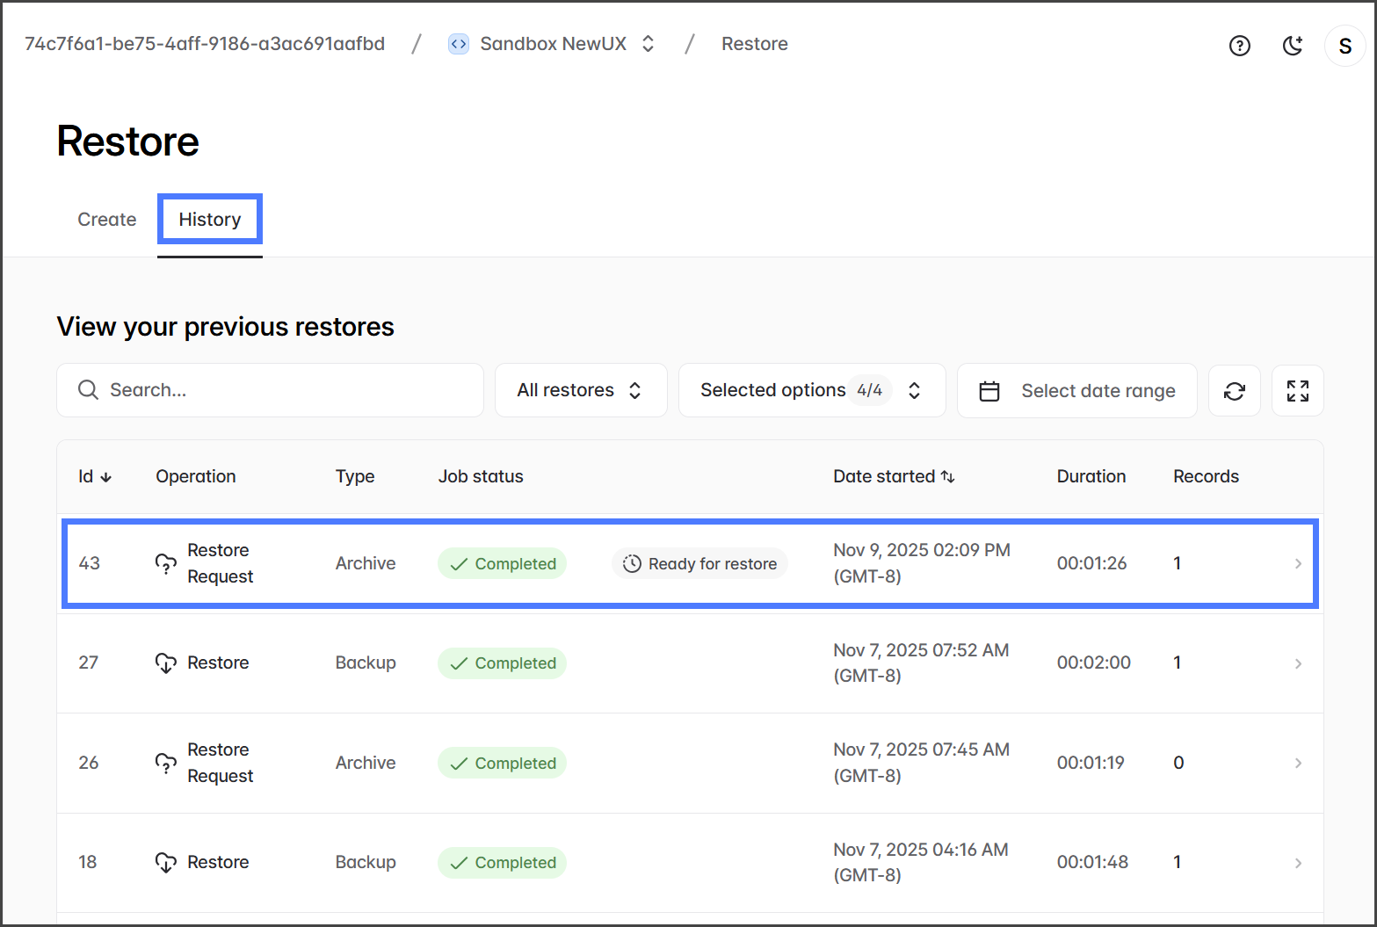Open the All restores dropdown
Image resolution: width=1377 pixels, height=927 pixels.
[x=580, y=390]
